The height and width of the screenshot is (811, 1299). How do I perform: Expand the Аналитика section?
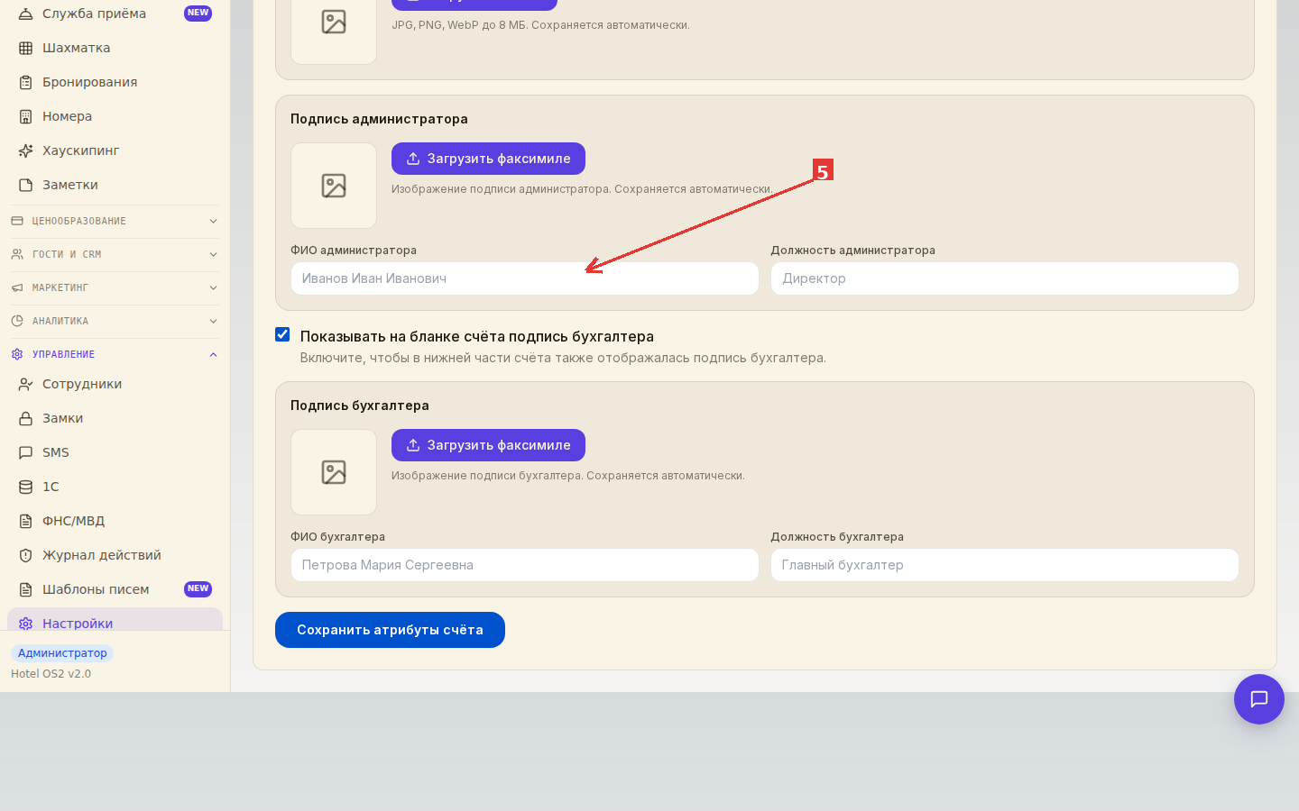(x=115, y=321)
